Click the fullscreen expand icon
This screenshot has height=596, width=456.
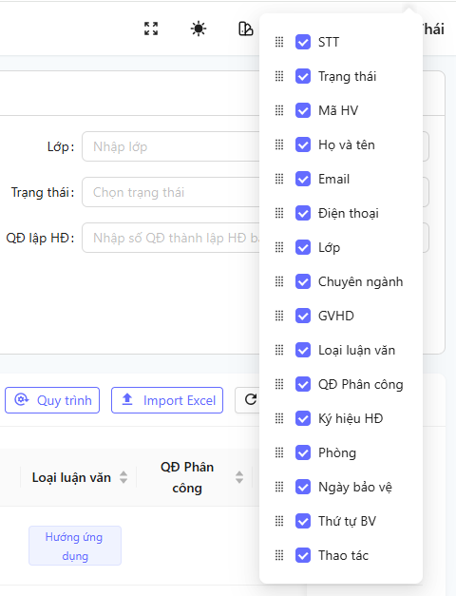(151, 29)
